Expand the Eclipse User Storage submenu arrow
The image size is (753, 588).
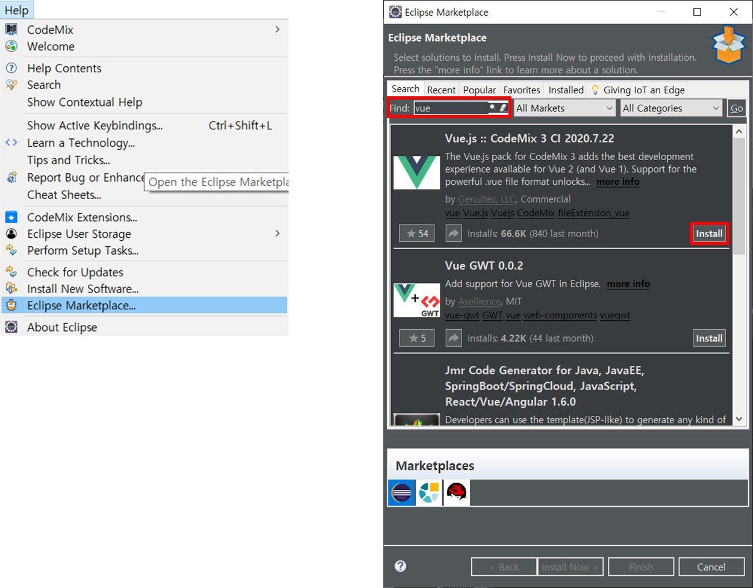tap(277, 234)
